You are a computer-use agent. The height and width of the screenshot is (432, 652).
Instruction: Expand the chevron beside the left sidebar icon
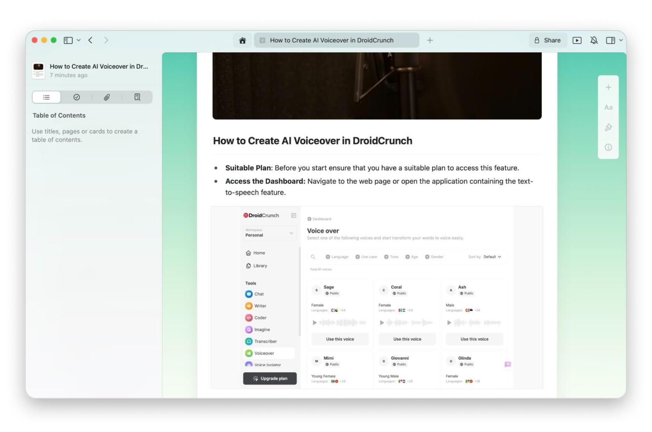(x=79, y=40)
